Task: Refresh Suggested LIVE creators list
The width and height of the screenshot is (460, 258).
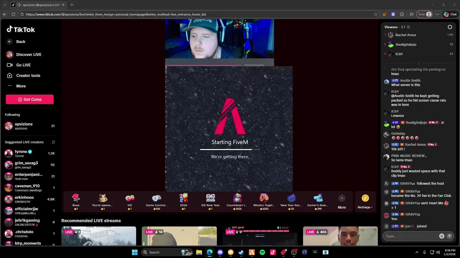Action: pyautogui.click(x=53, y=142)
